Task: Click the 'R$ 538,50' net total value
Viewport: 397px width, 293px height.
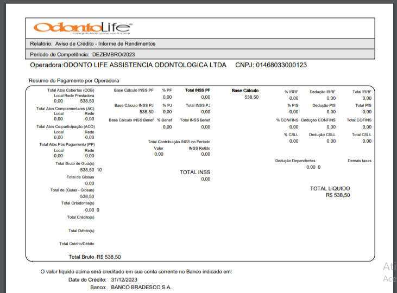Action: (338, 195)
